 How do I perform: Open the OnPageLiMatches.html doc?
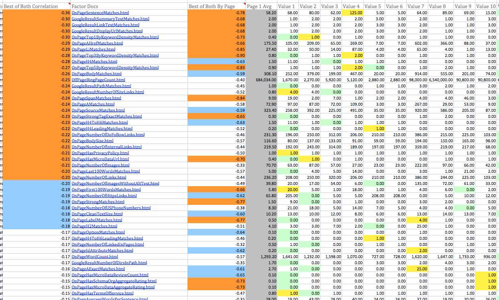pyautogui.click(x=94, y=50)
